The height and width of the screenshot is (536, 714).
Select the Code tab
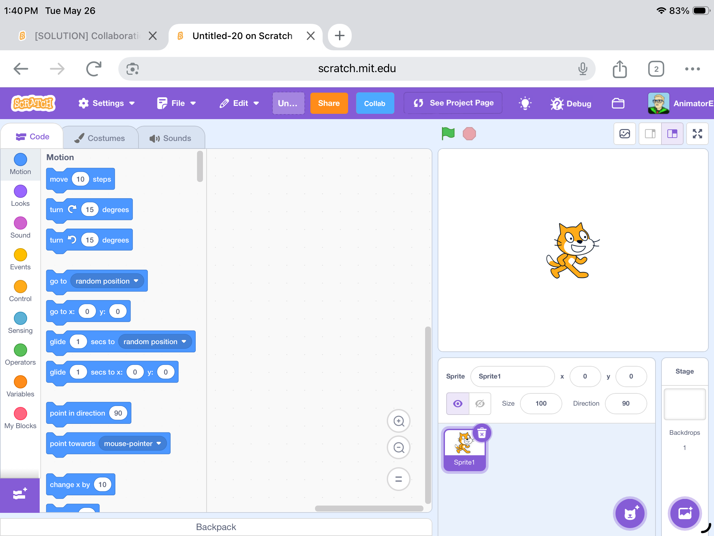tap(32, 136)
